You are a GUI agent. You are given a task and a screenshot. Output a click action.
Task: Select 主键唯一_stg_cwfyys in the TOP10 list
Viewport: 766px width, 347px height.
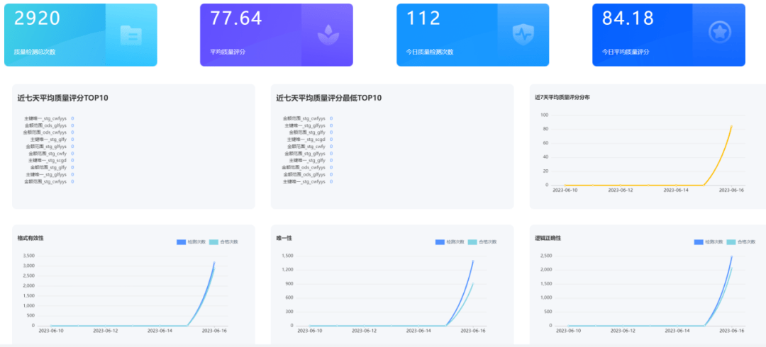click(45, 118)
